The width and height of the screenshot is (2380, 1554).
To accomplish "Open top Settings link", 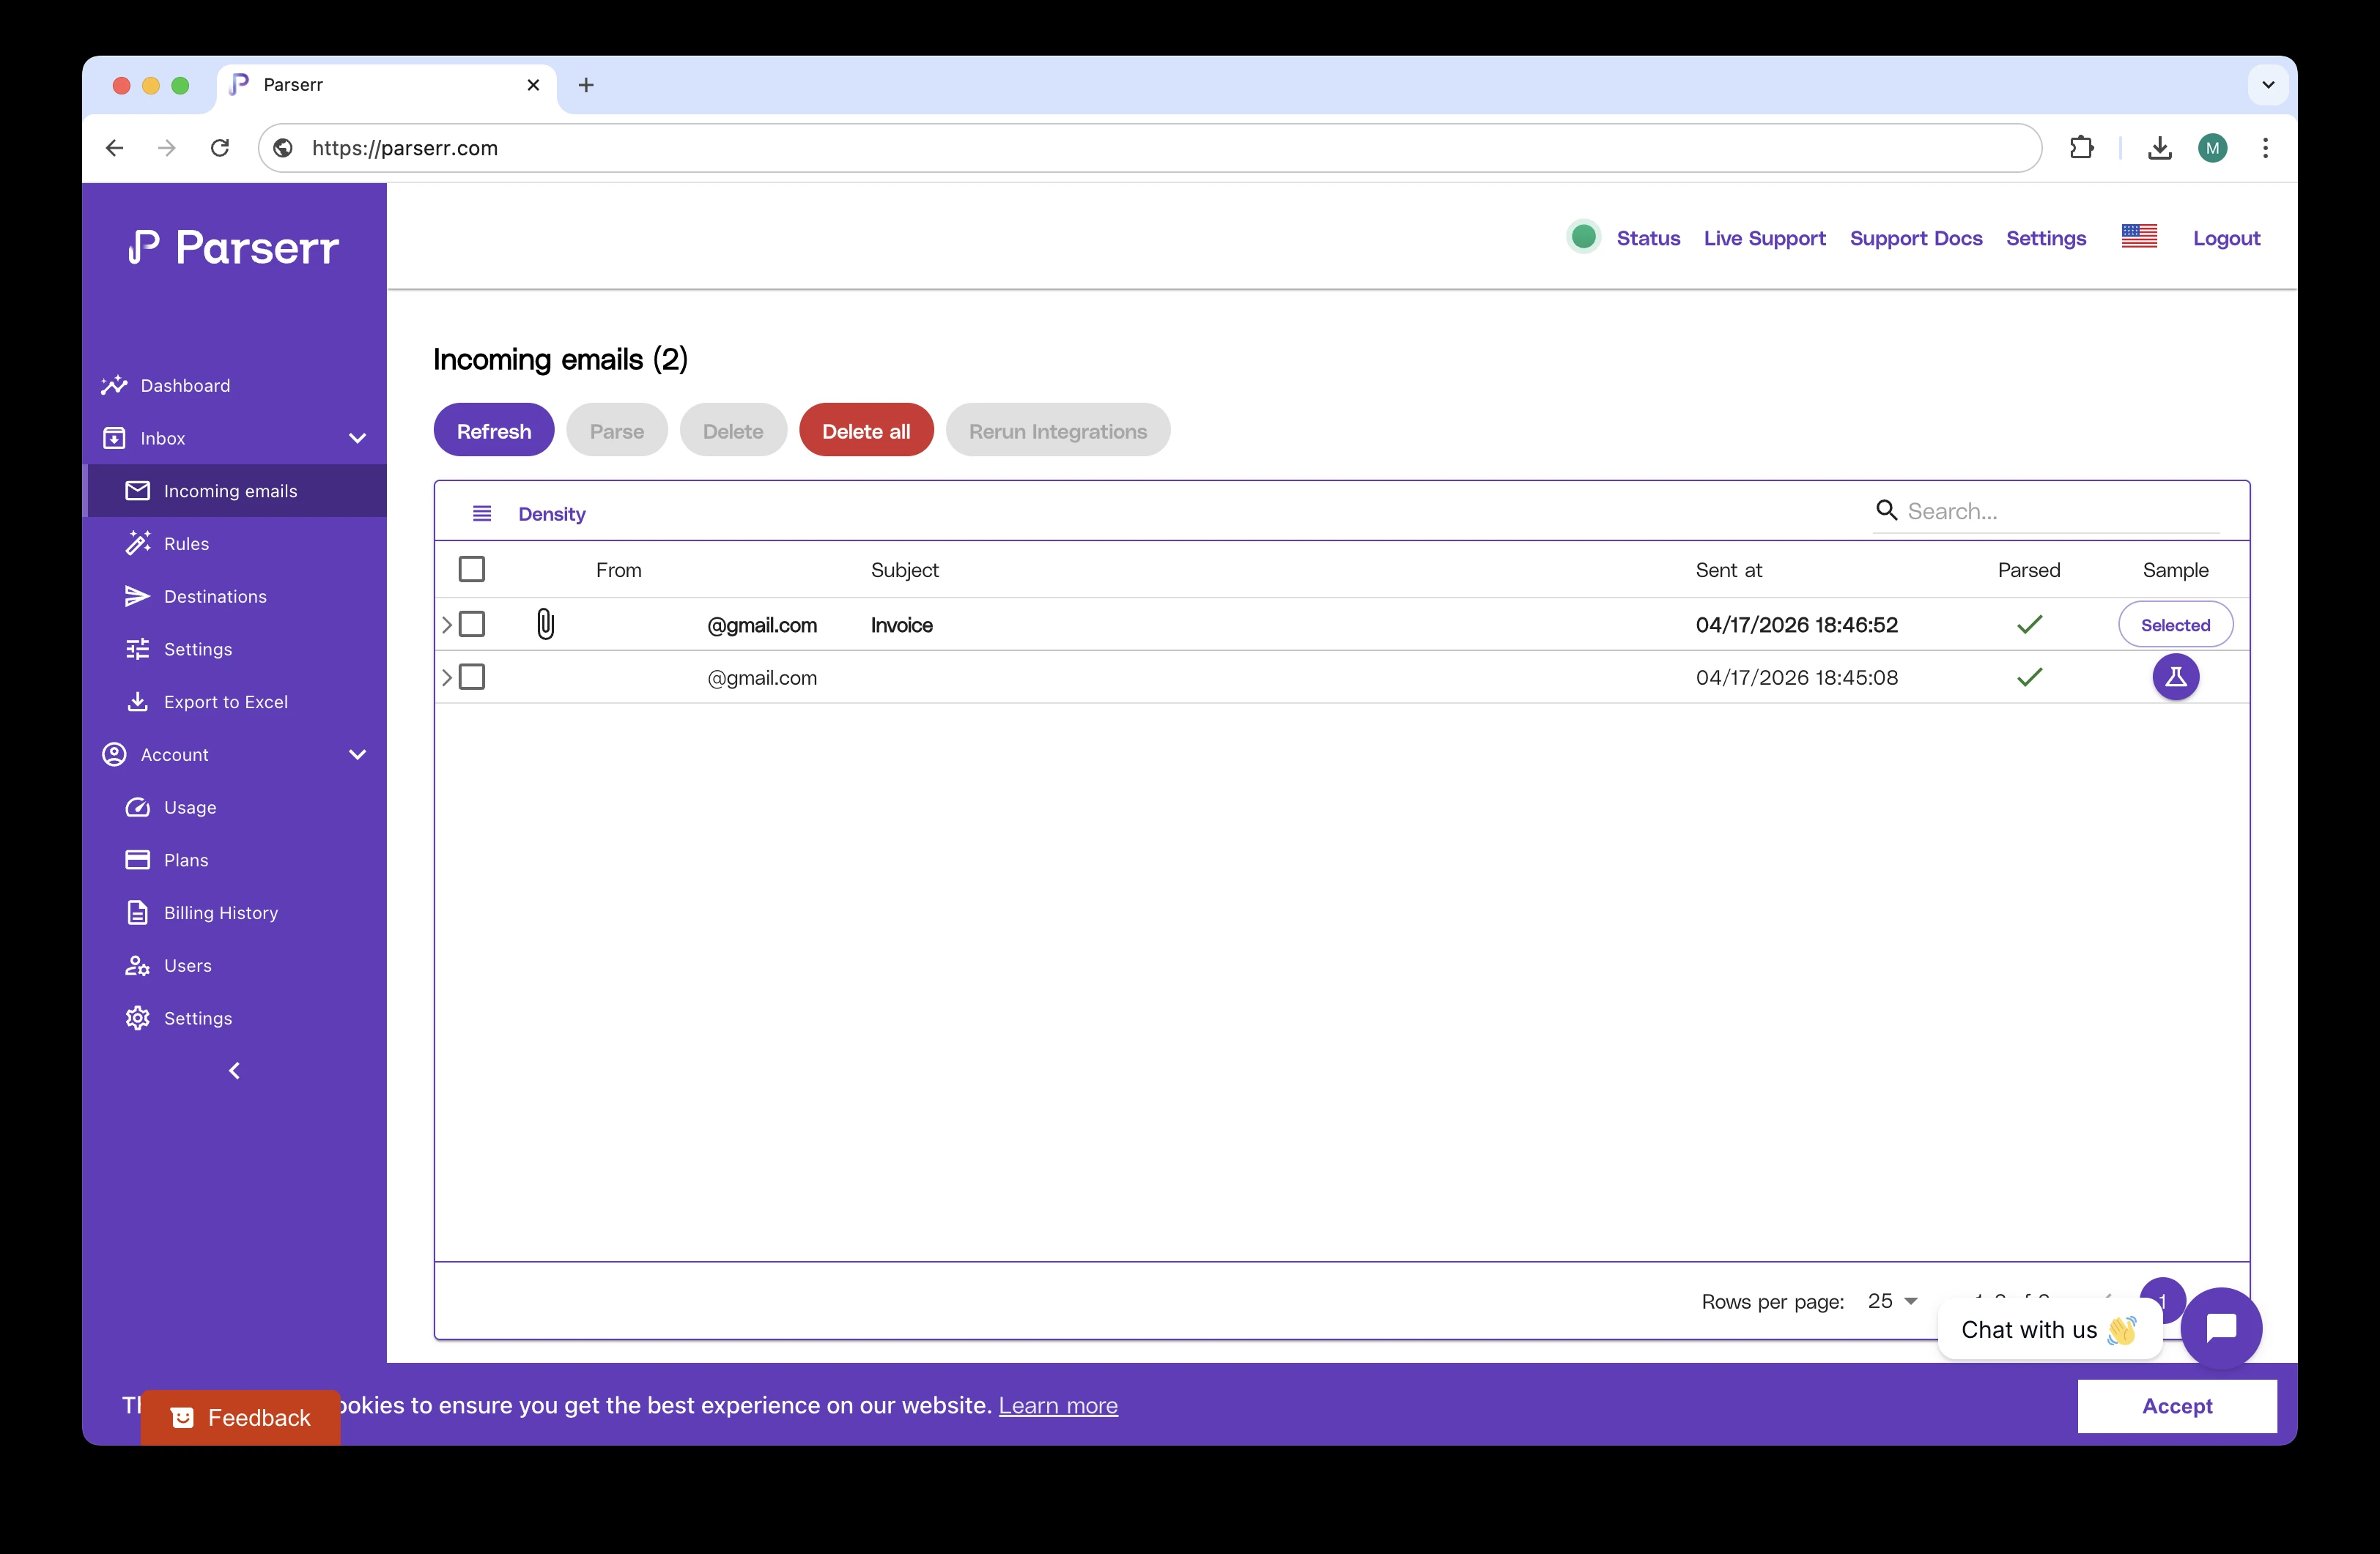I will click(2046, 238).
